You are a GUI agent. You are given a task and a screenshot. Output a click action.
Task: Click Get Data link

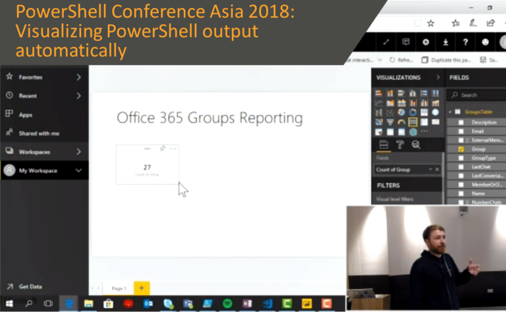pyautogui.click(x=30, y=286)
